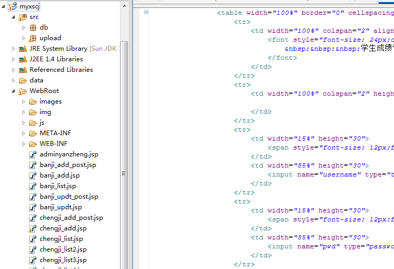The image size is (394, 269).
Task: Click the banji_updt.jsp file icon
Action: (x=33, y=207)
